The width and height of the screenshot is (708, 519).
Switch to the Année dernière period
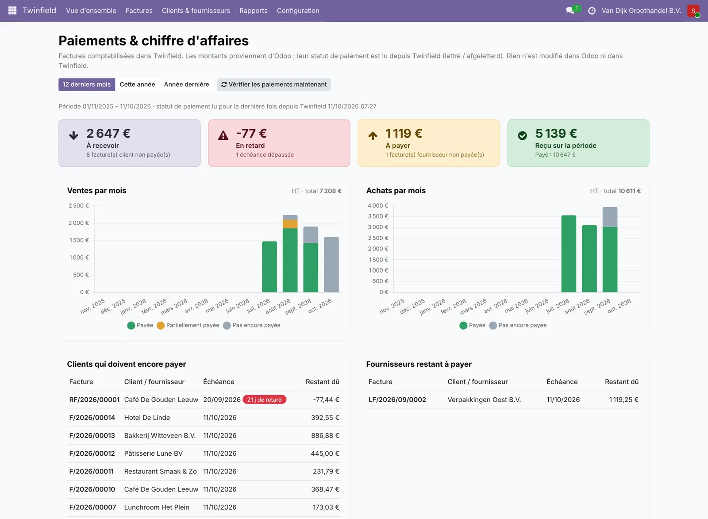[x=187, y=85]
